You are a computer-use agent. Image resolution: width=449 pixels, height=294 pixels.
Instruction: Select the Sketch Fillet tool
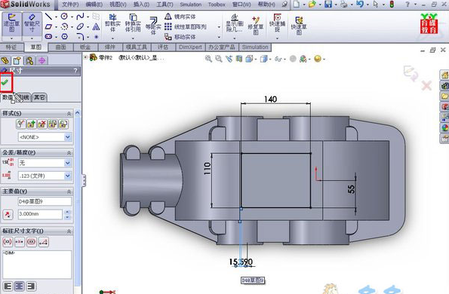click(80, 37)
